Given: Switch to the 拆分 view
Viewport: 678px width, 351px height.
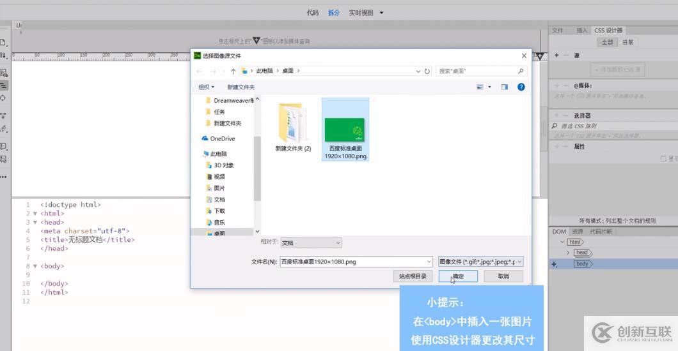Looking at the screenshot, I should click(333, 13).
